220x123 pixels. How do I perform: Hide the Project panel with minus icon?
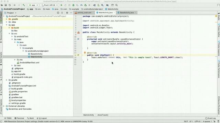(x=71, y=13)
